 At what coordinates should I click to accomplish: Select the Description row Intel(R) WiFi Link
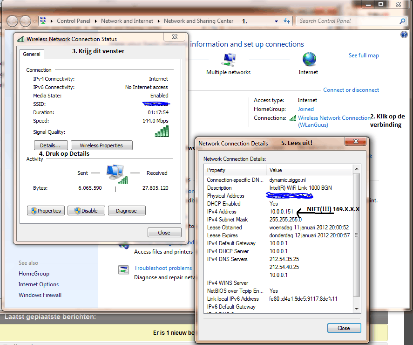[278, 188]
